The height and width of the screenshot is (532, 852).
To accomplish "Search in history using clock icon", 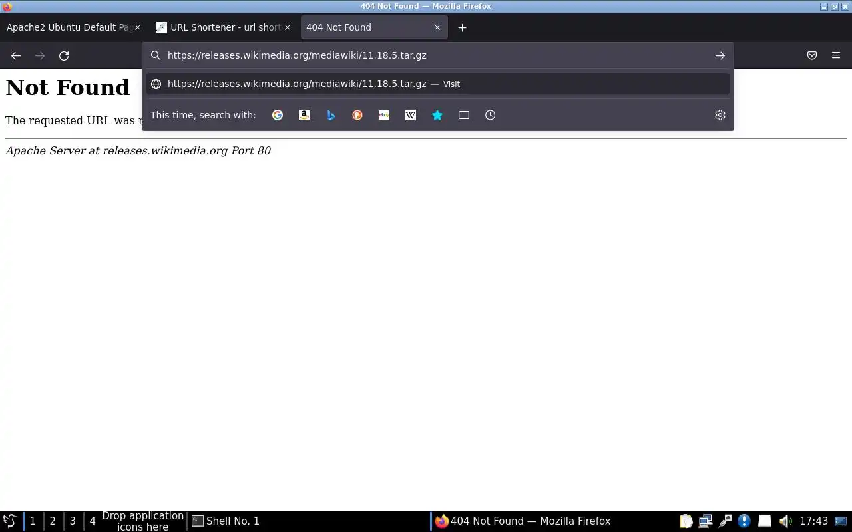I will coord(491,115).
